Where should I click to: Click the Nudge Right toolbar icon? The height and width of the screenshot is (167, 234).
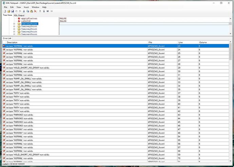click(x=52, y=11)
